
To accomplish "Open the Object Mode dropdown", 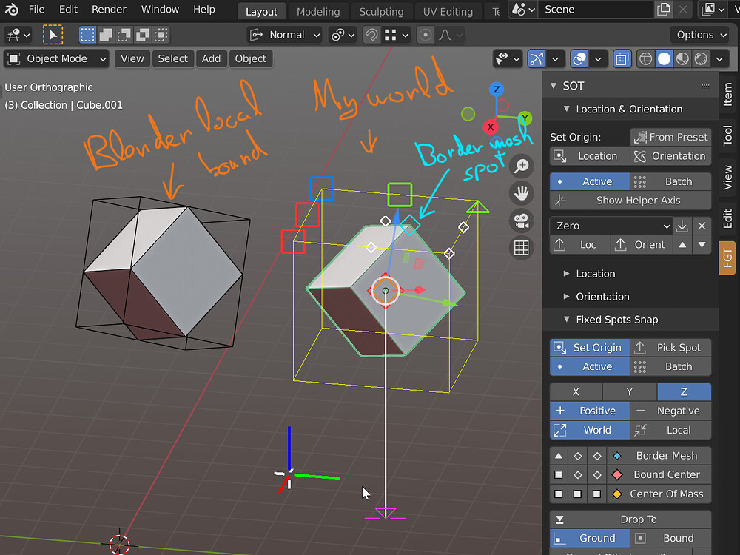I will (x=57, y=58).
